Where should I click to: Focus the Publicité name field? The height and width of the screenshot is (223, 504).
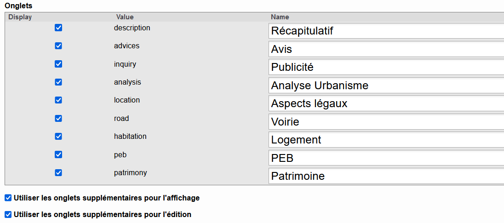pyautogui.click(x=386, y=67)
